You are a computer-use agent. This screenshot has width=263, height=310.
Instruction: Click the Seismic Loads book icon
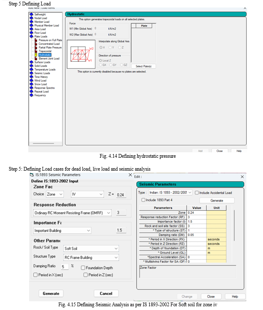[31, 73]
